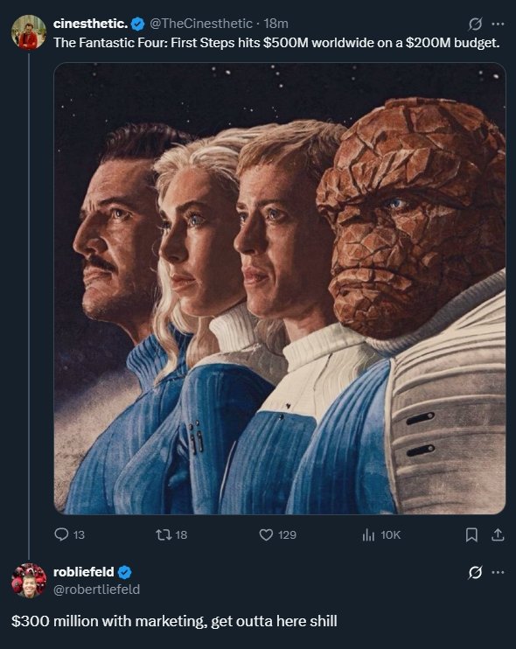View analytics showing 10K views
Viewport: 516px width, 649px height.
[x=381, y=534]
